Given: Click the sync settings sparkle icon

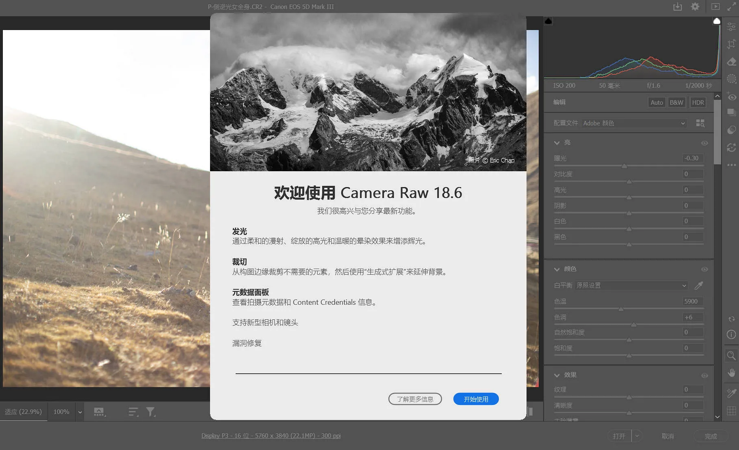Looking at the screenshot, I should 731,147.
